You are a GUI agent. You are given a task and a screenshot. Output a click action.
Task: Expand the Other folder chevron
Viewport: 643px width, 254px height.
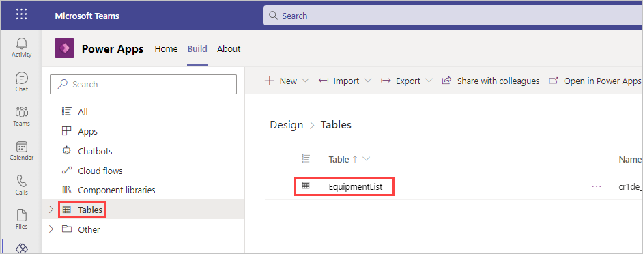pyautogui.click(x=51, y=229)
